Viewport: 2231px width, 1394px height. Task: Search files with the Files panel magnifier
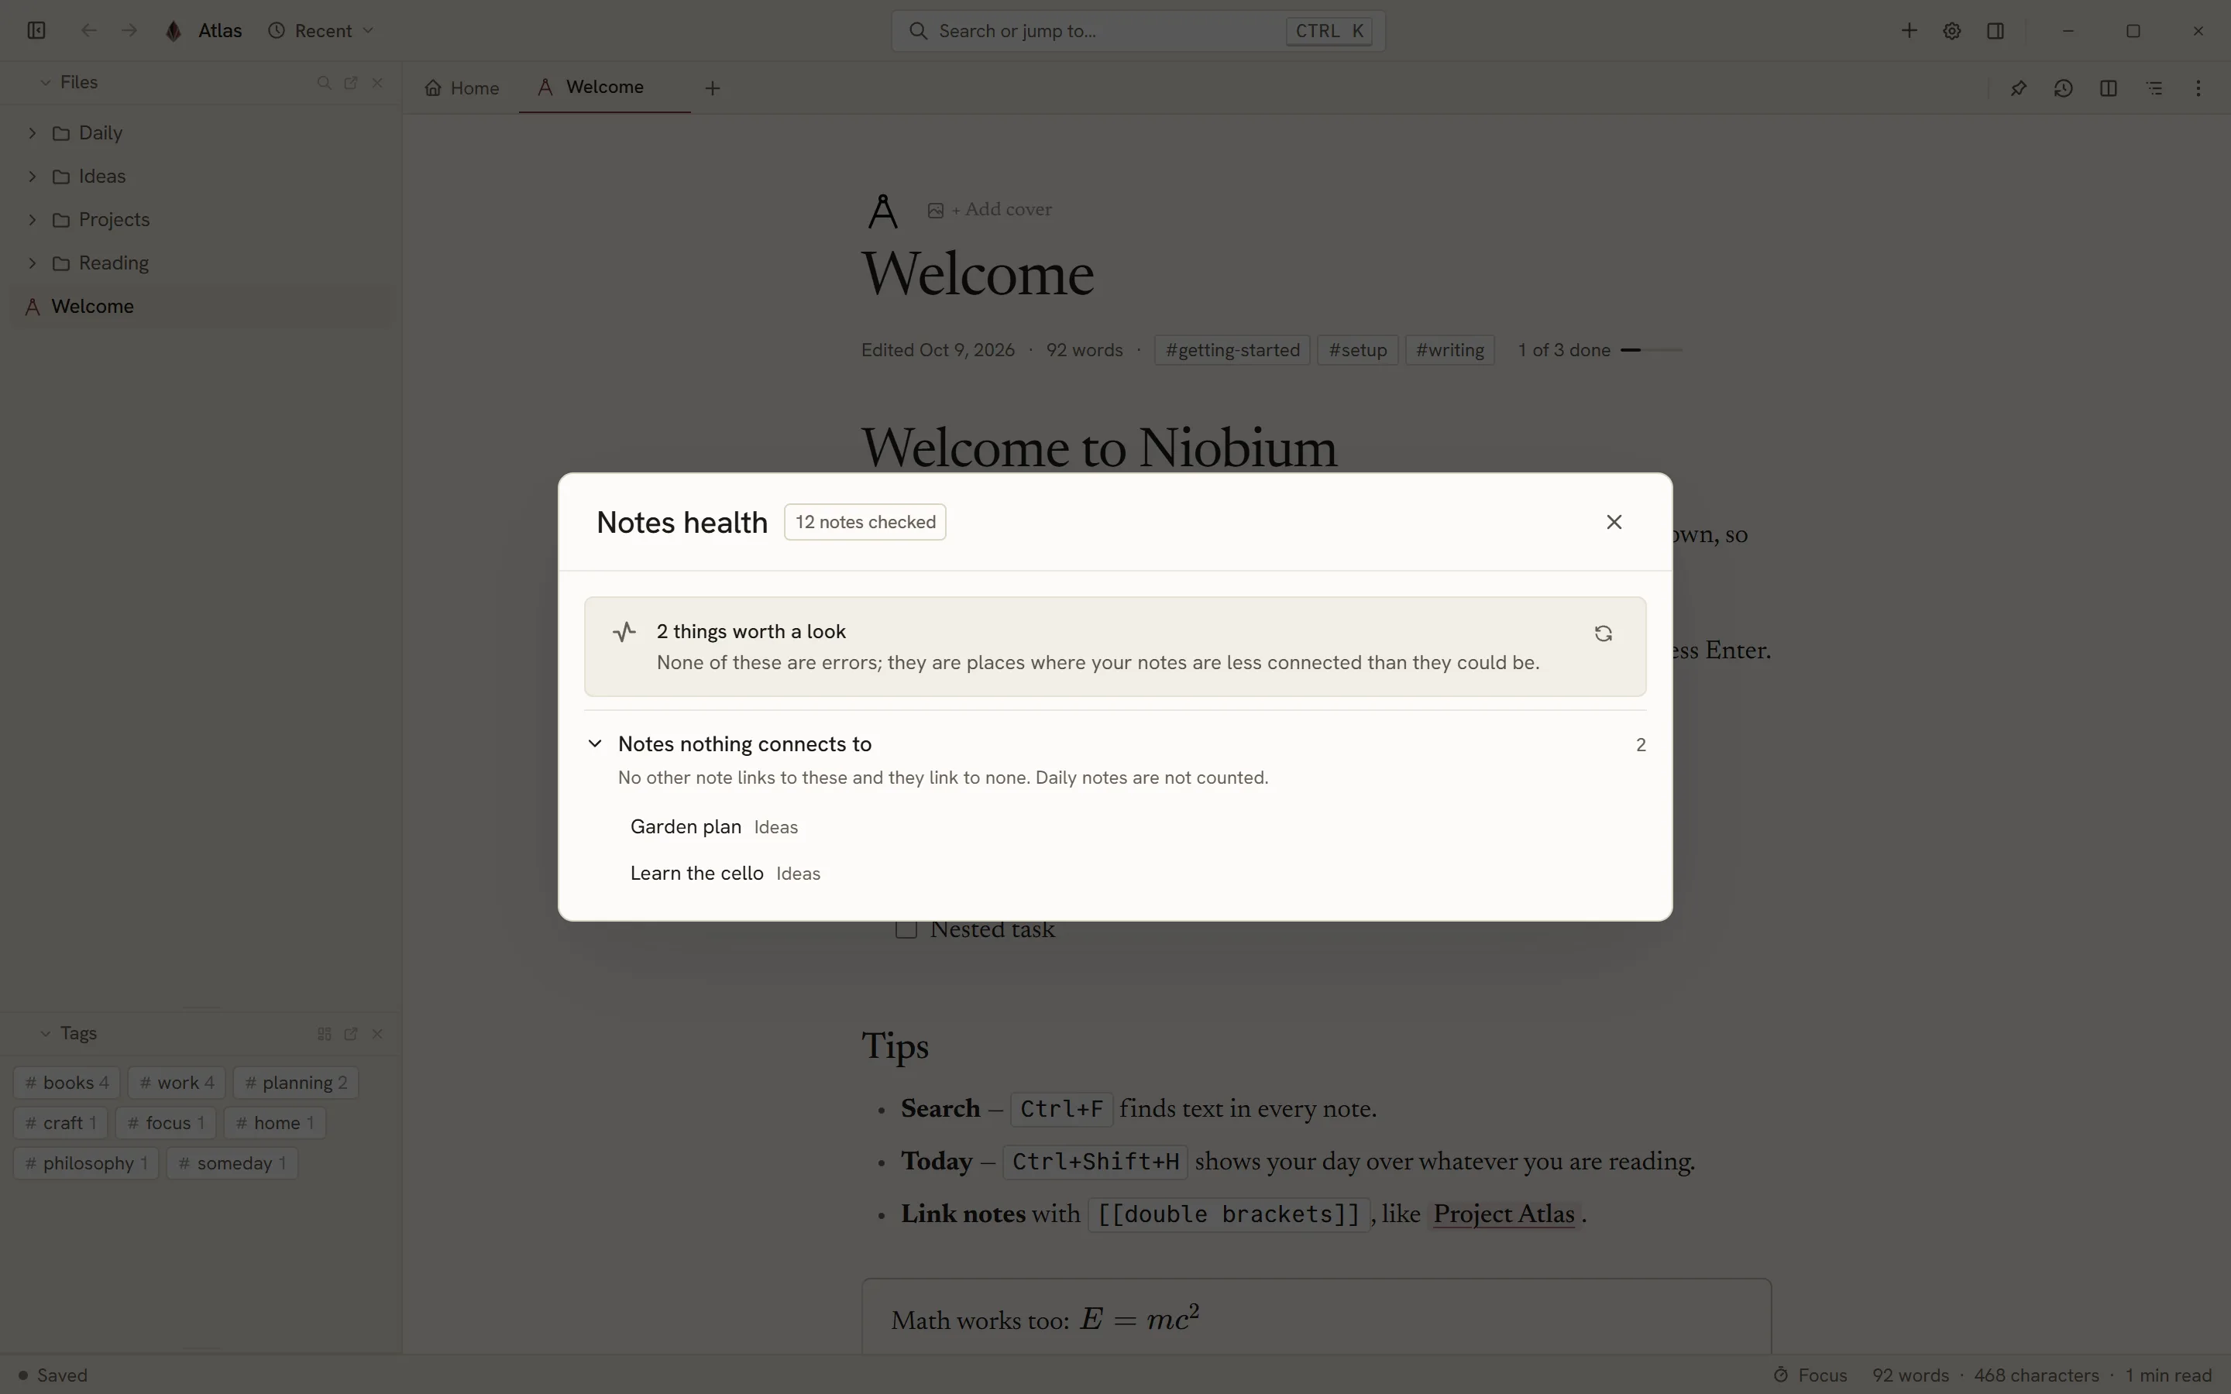324,82
